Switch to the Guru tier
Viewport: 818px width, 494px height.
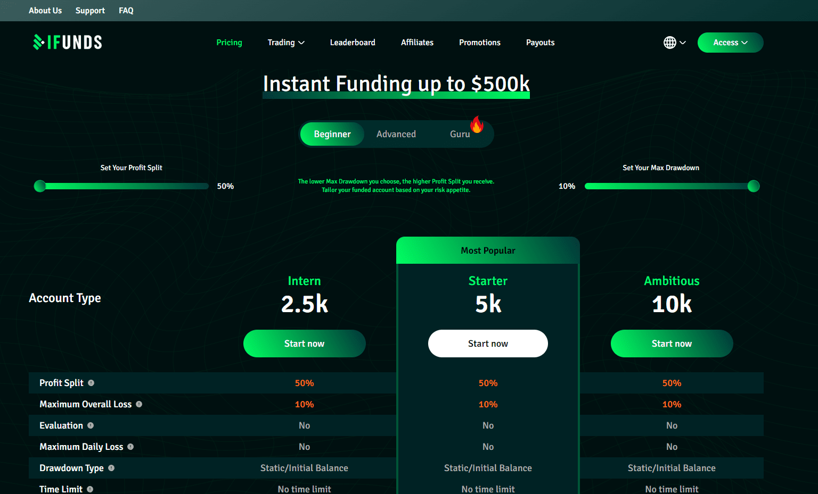(x=460, y=133)
